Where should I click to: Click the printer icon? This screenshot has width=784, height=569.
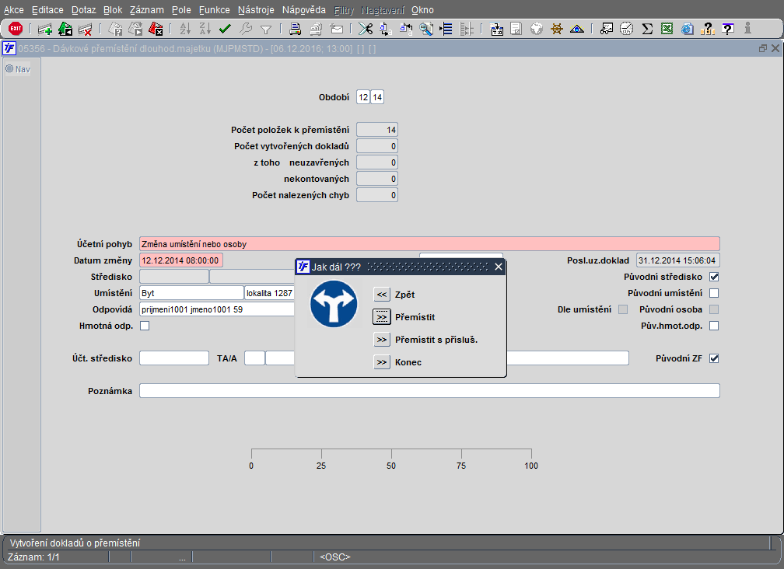tap(295, 29)
